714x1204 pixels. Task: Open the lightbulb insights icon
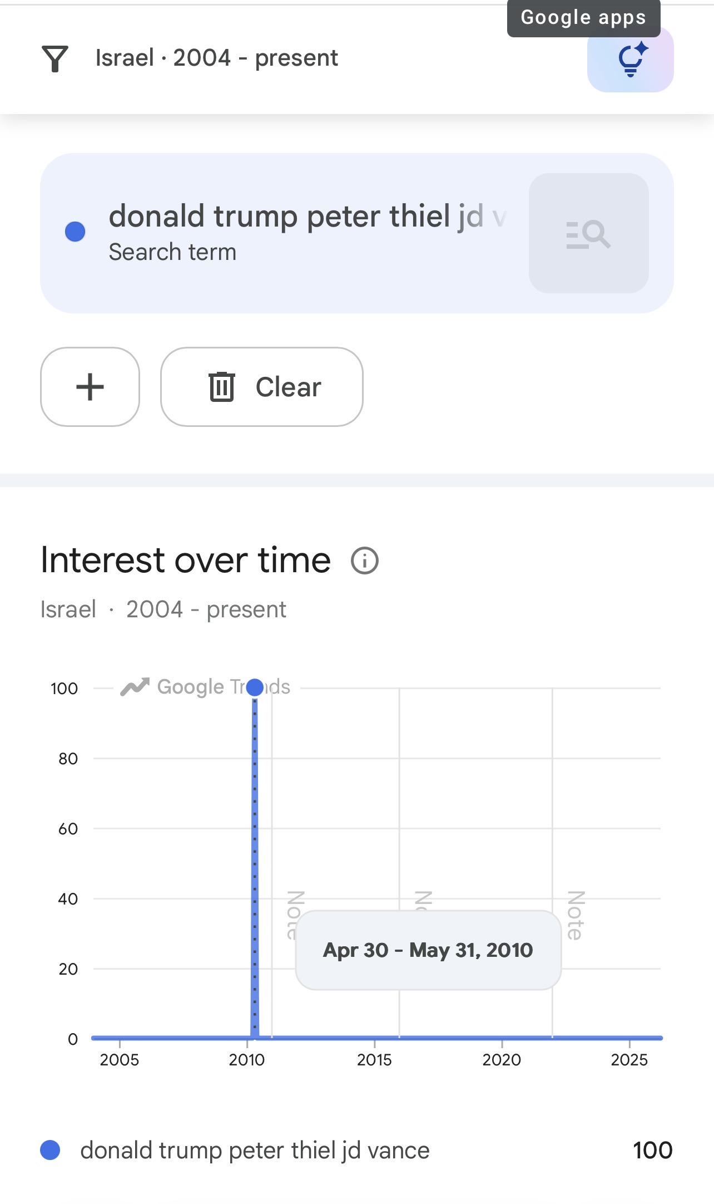point(630,60)
